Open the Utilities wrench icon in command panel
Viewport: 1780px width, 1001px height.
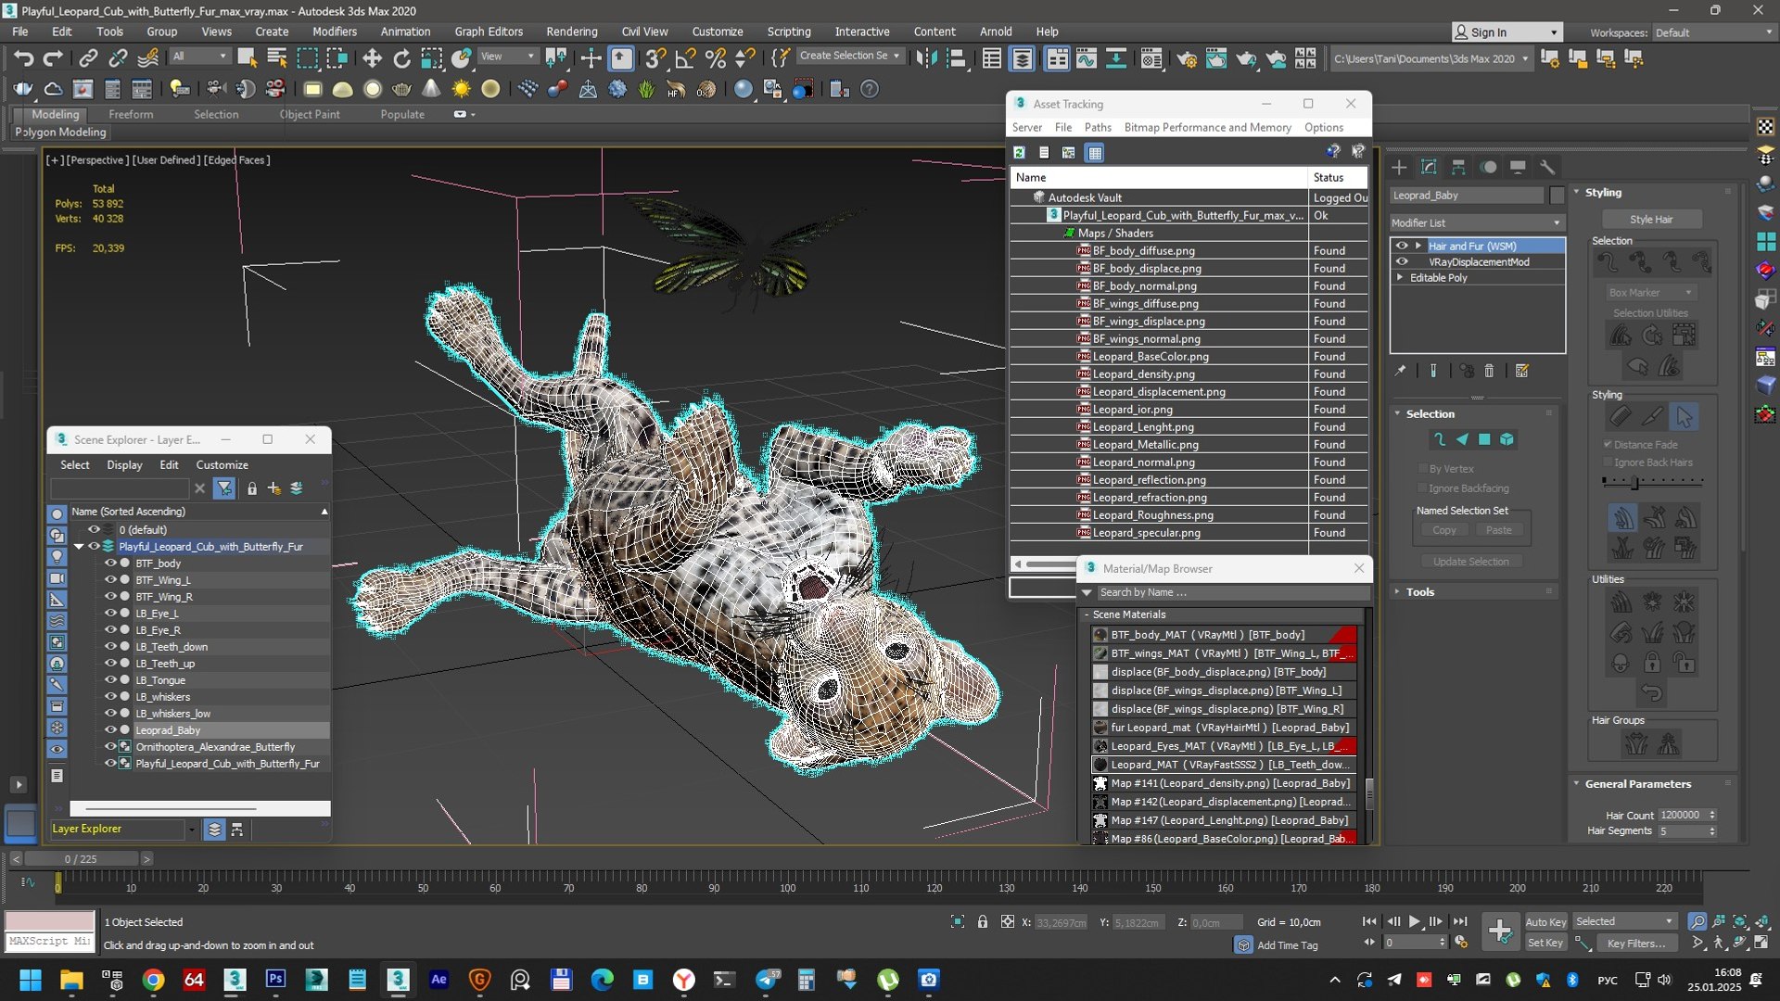[x=1546, y=167]
